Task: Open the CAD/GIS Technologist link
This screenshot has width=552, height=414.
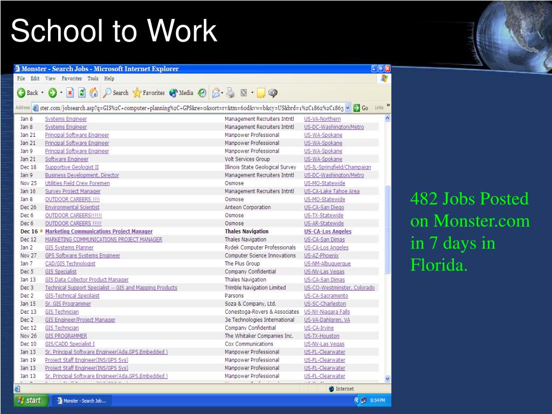Action: pyautogui.click(x=70, y=264)
